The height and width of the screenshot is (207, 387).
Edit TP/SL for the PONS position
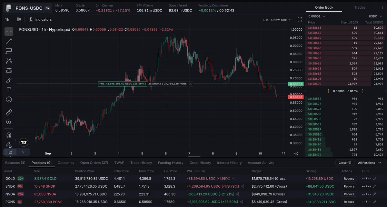pos(375,202)
